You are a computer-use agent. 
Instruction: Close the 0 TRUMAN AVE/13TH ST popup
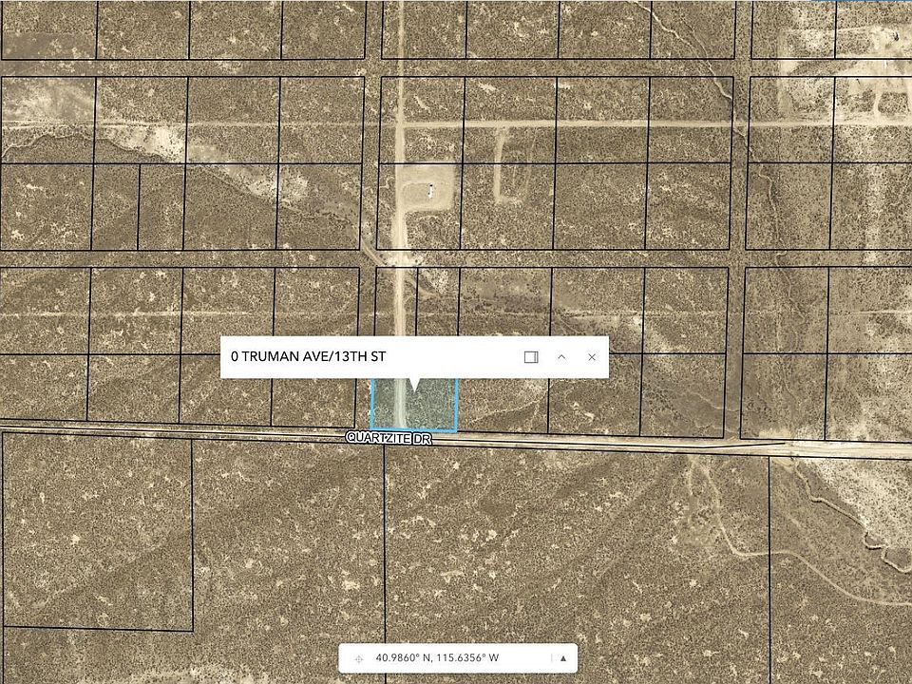coord(592,357)
